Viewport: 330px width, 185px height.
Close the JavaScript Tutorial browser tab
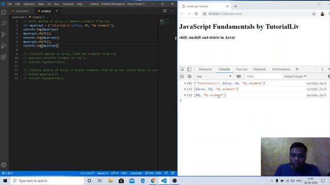[227, 6]
